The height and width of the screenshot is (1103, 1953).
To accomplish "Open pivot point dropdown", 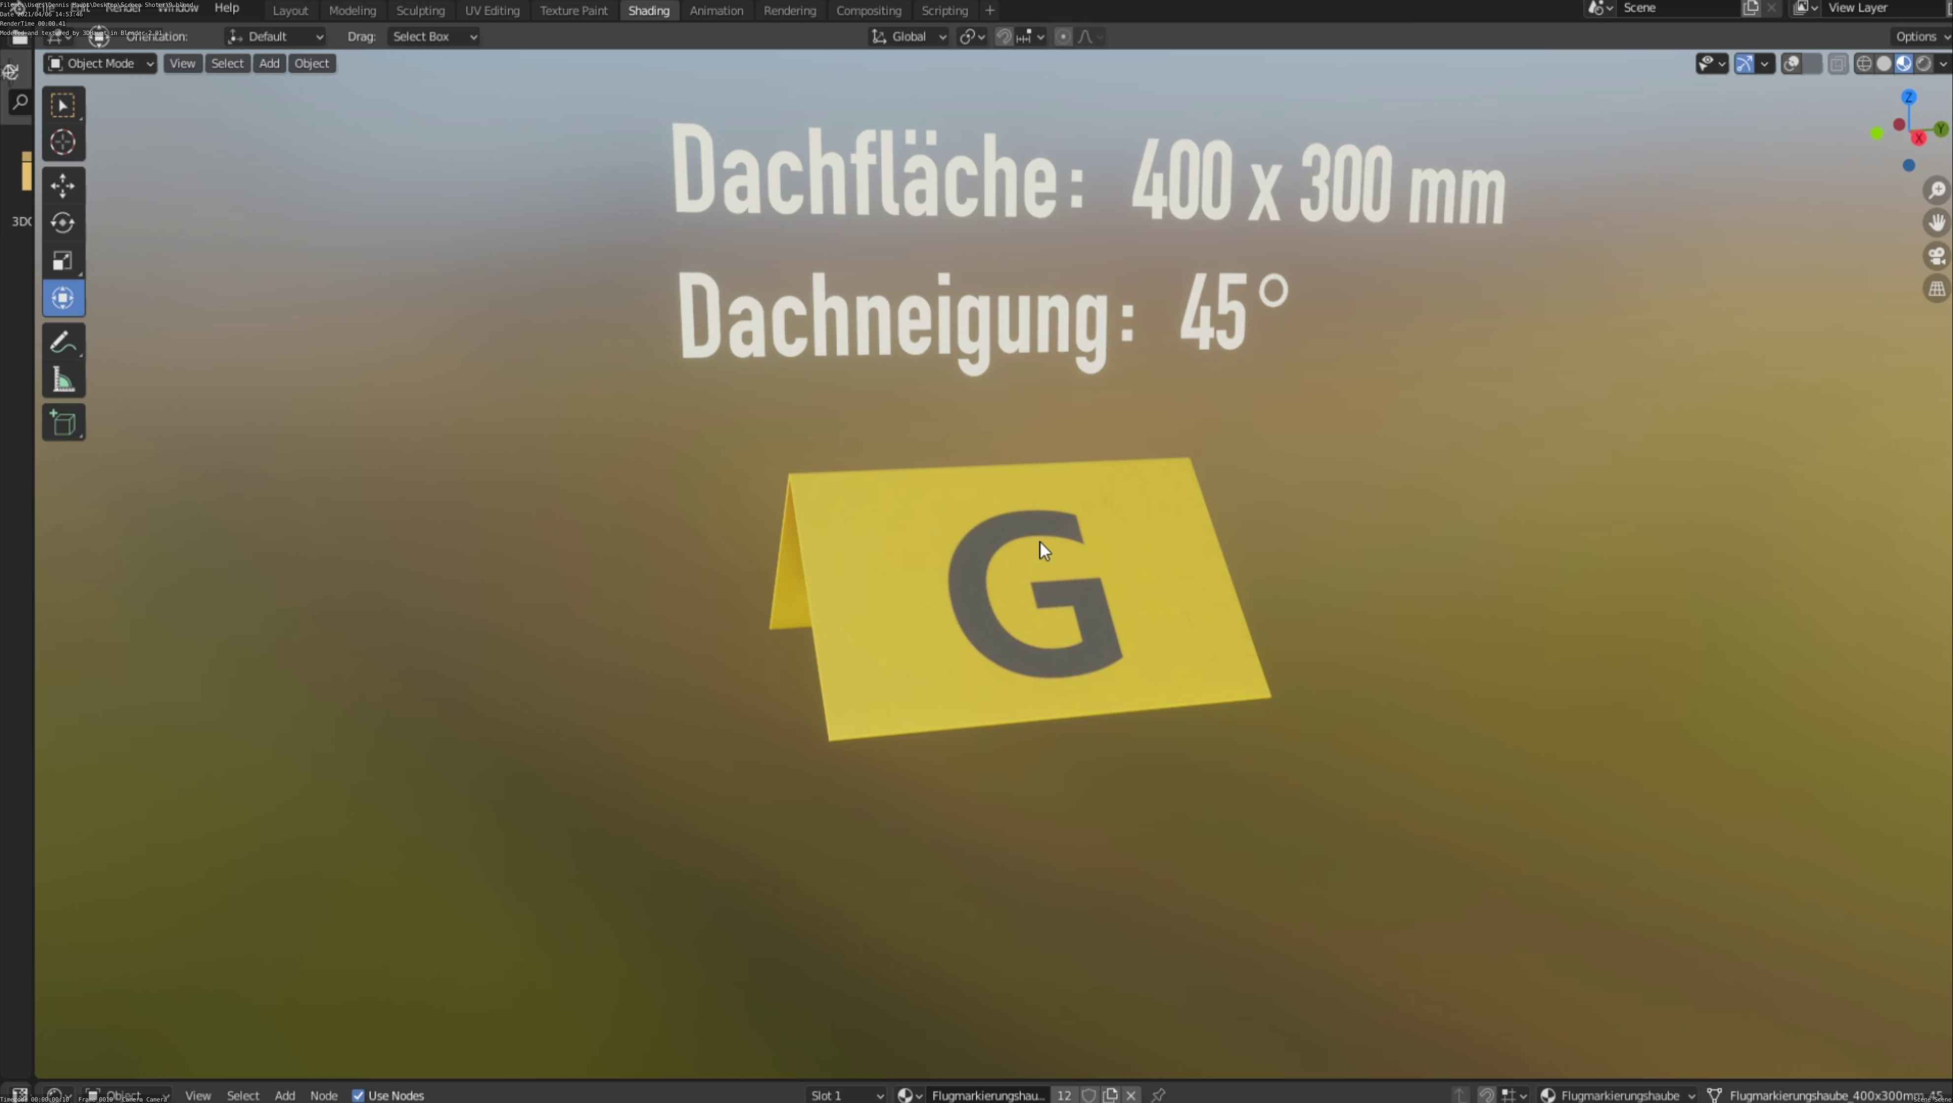I will (x=971, y=36).
